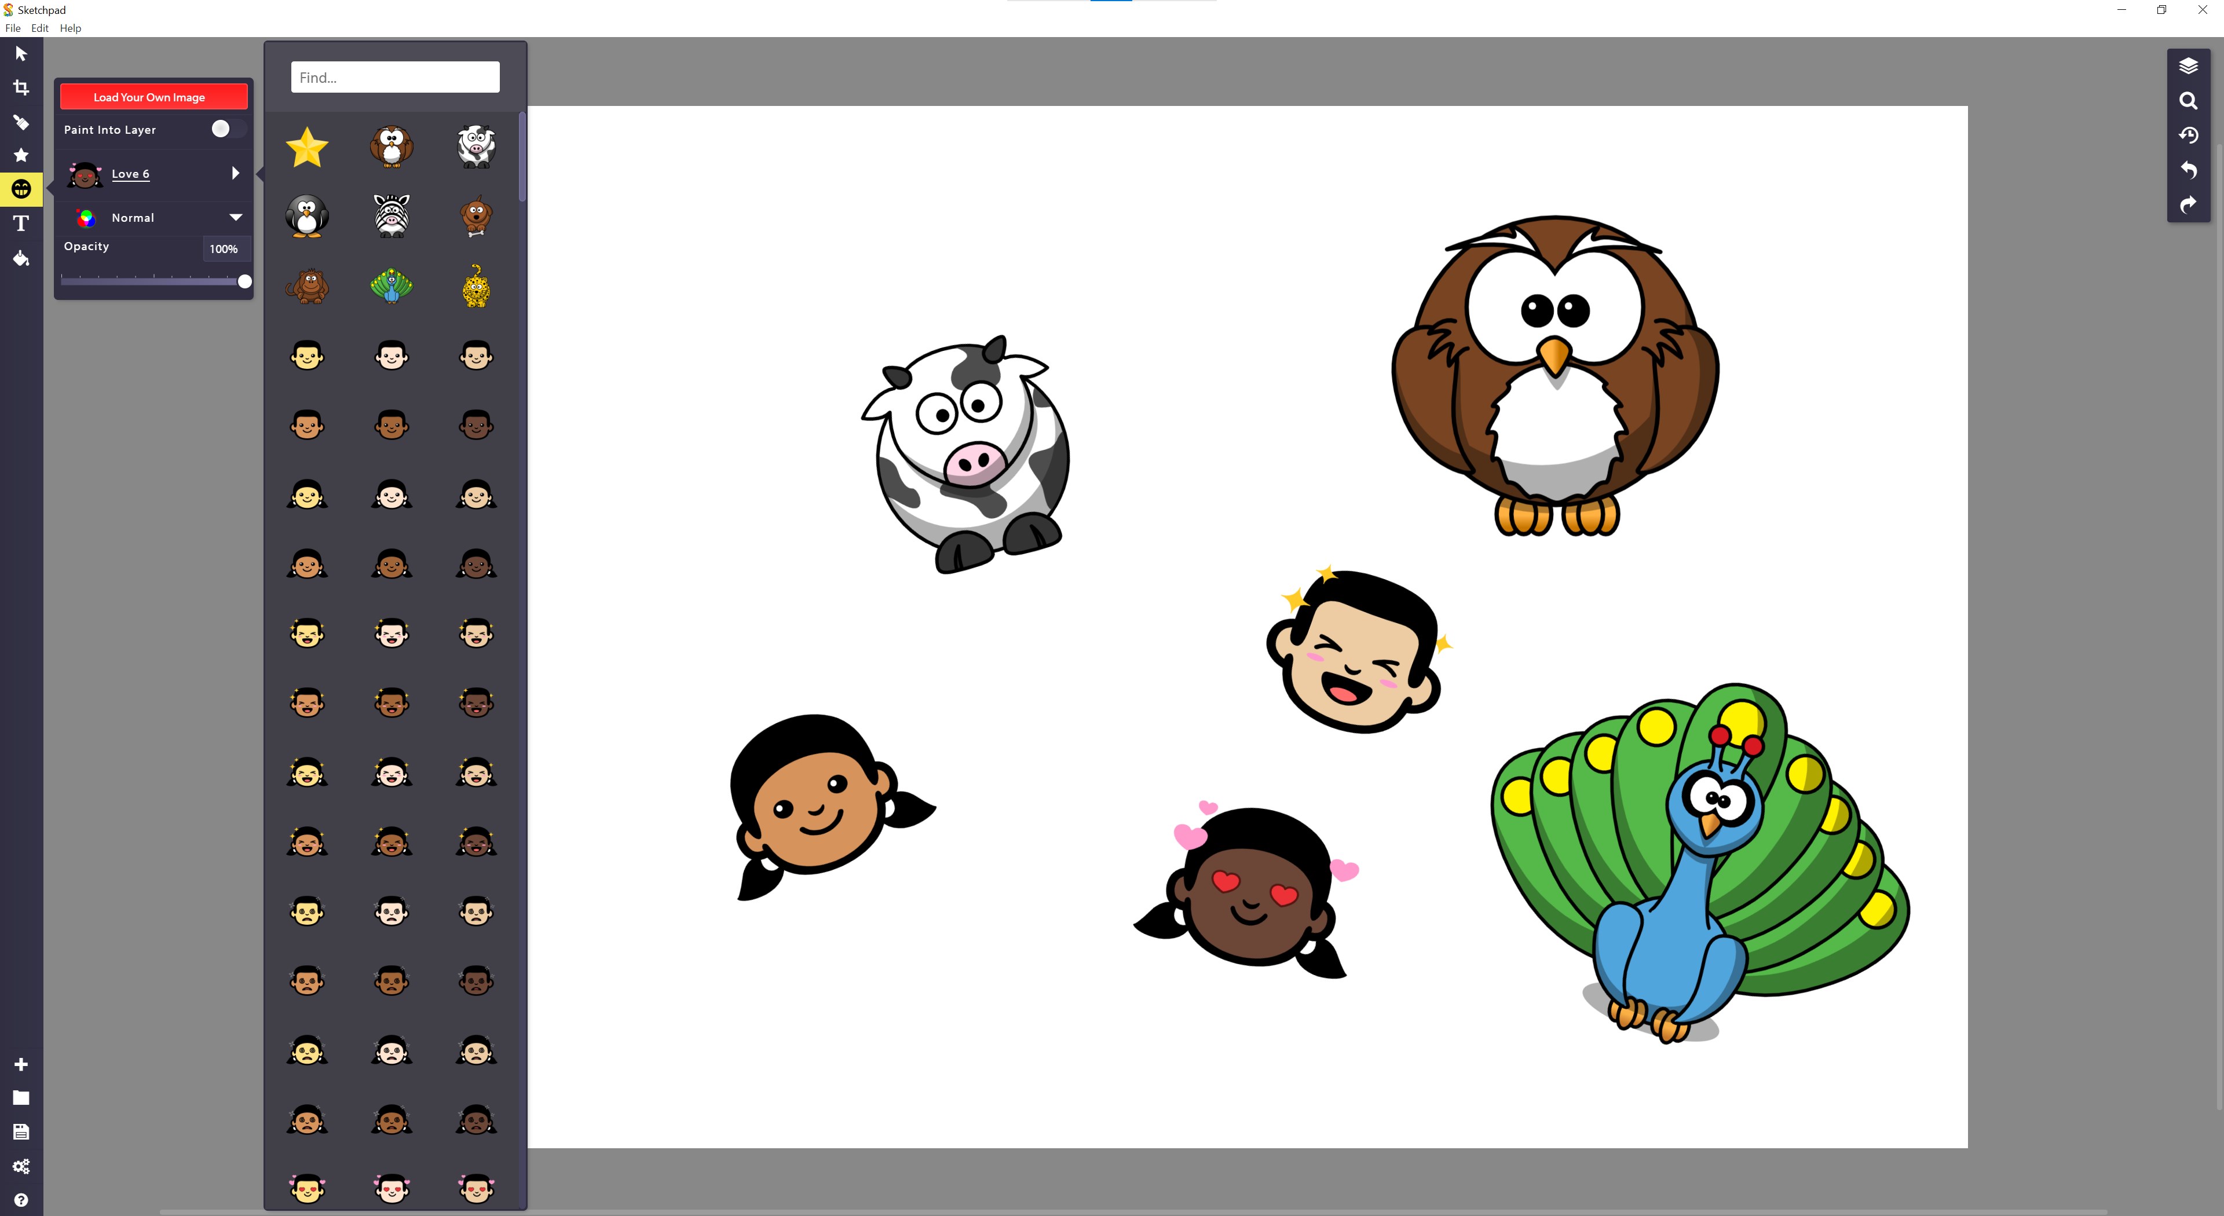Select the Text tool

21,224
